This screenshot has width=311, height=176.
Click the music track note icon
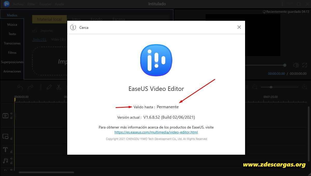5,161
